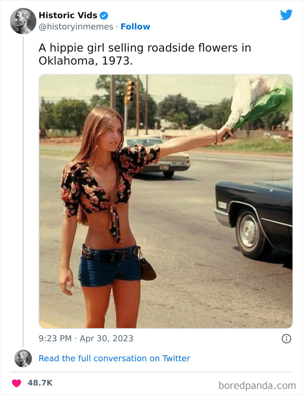The width and height of the screenshot is (303, 395).
Task: Open the tweet info circle icon
Action: 286,338
